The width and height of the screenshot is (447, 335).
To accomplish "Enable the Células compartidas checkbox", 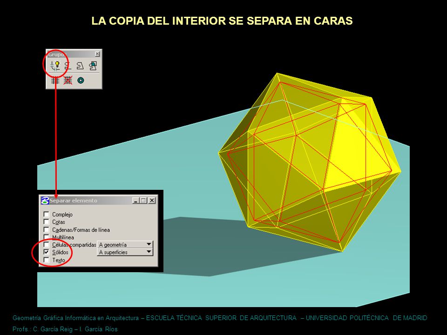I will 46,244.
